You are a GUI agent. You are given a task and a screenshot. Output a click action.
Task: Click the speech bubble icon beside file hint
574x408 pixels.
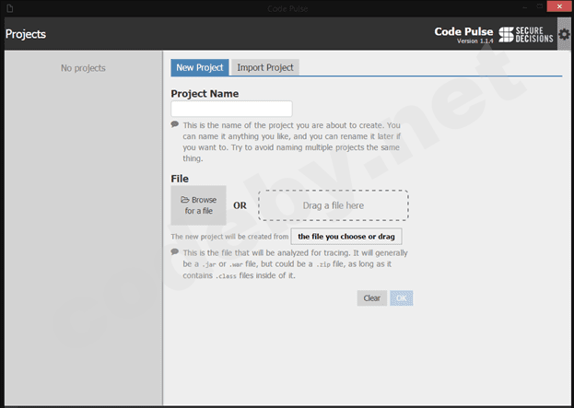click(175, 251)
